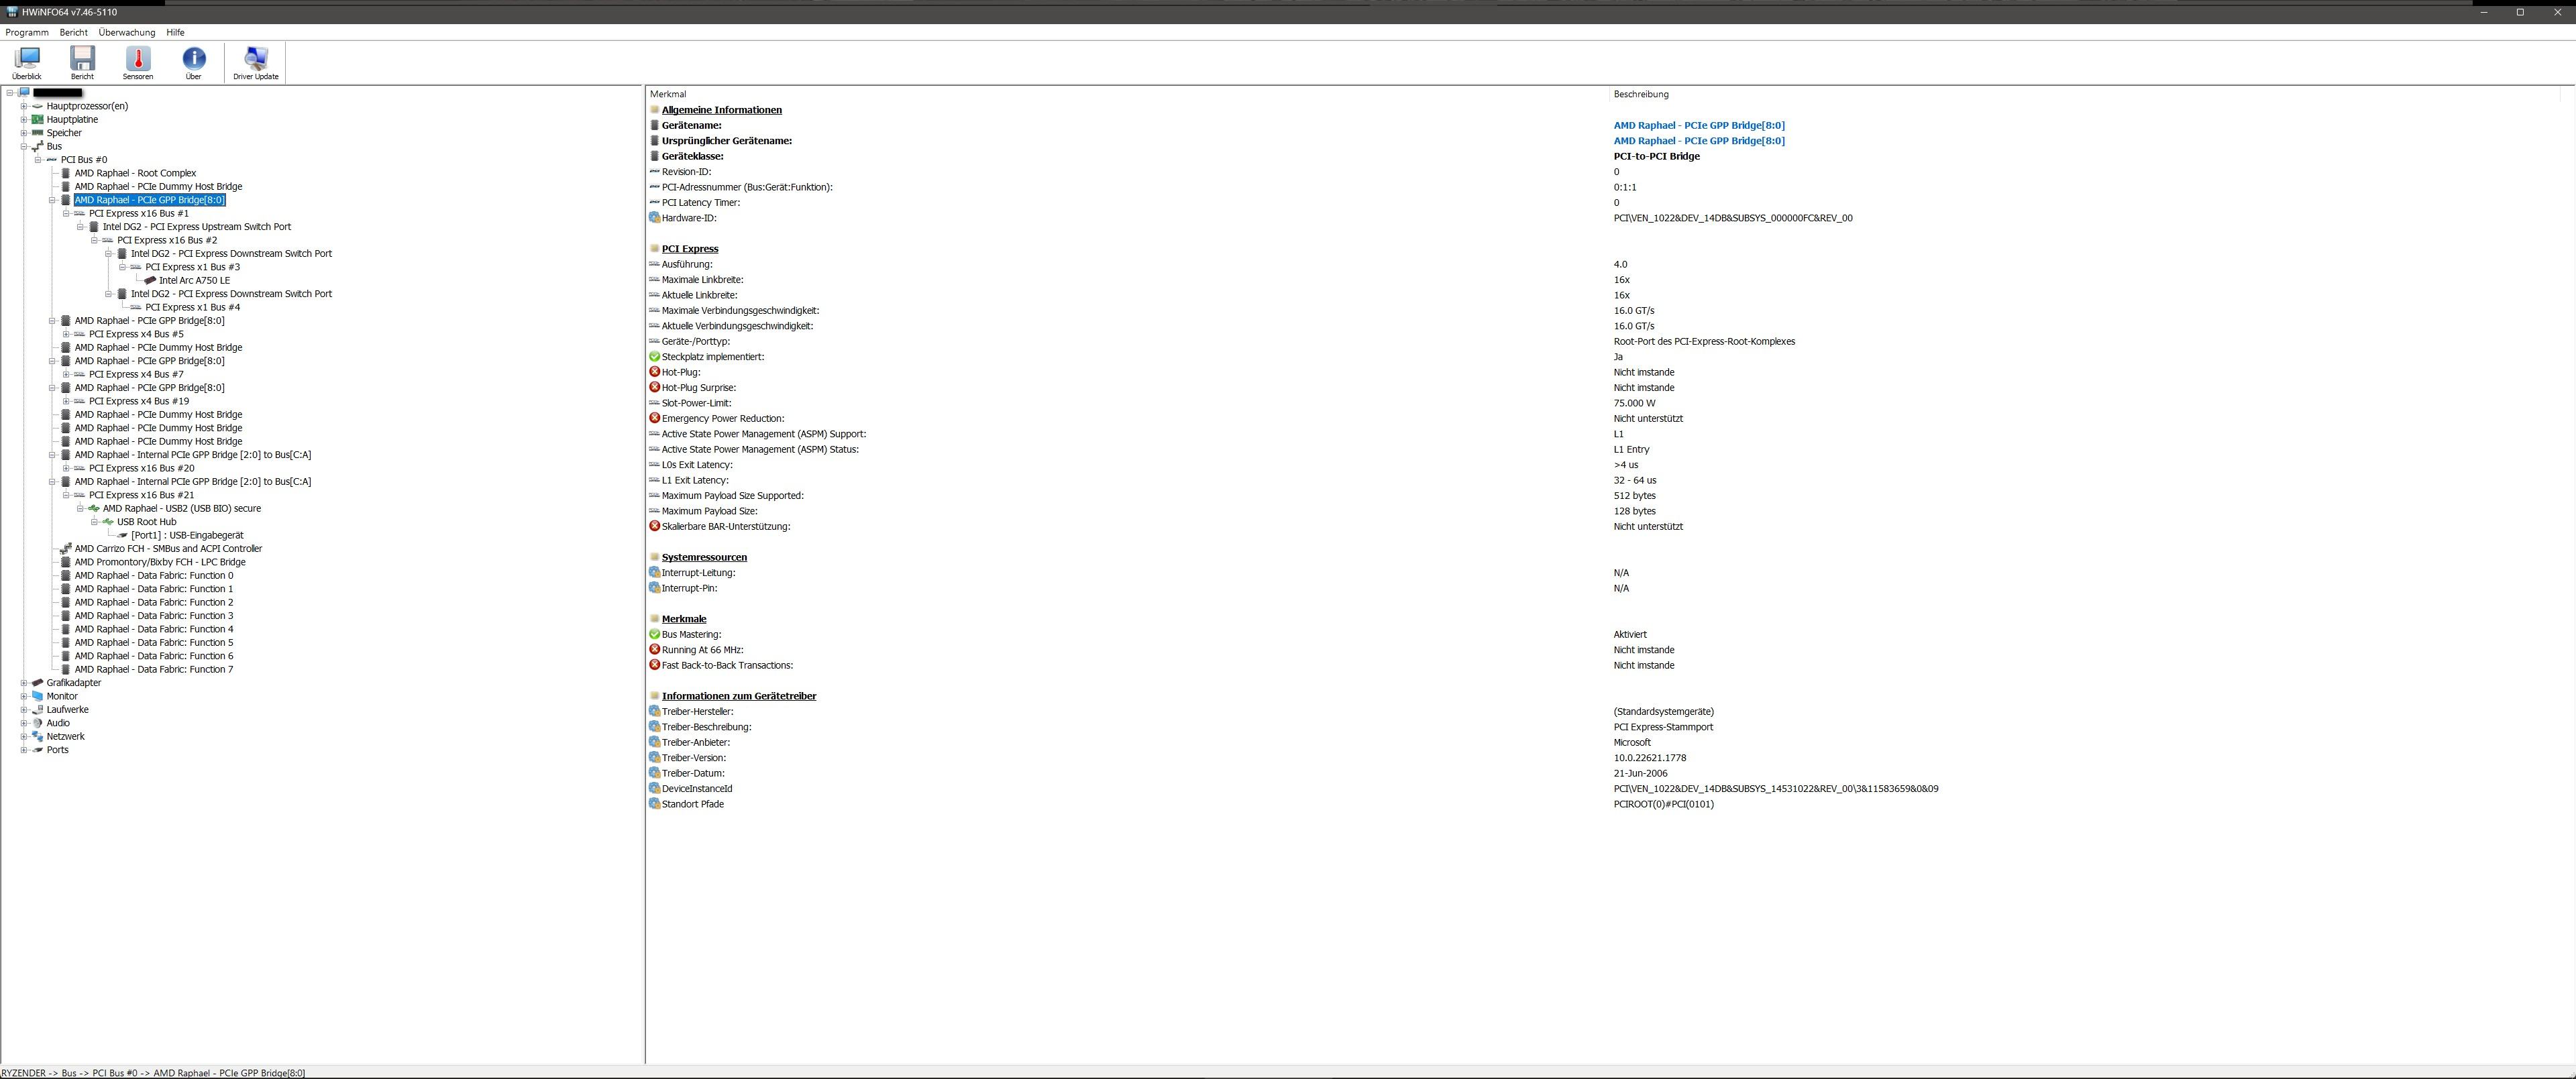Click the Grafikadapter graphics card icon

(38, 683)
